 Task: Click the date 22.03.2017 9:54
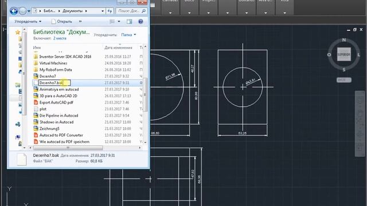117,116
